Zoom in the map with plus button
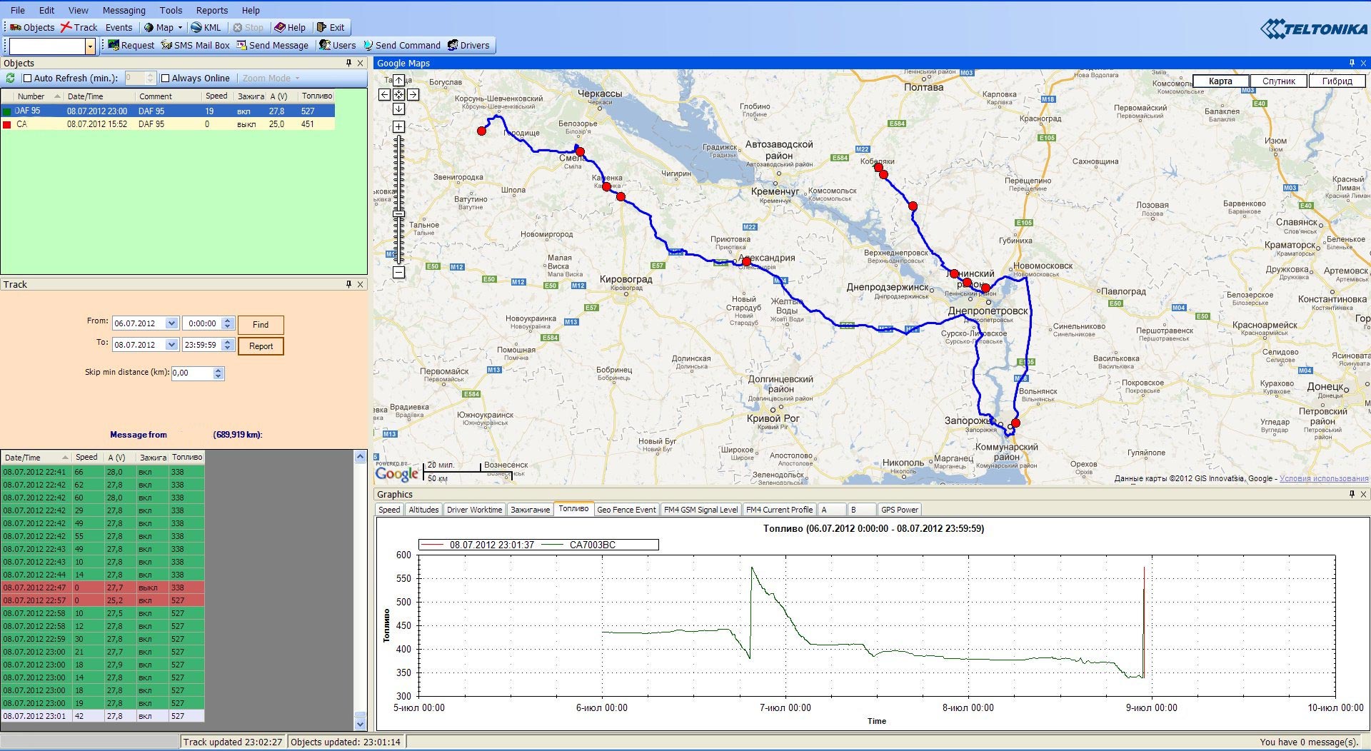1371x751 pixels. 398,127
